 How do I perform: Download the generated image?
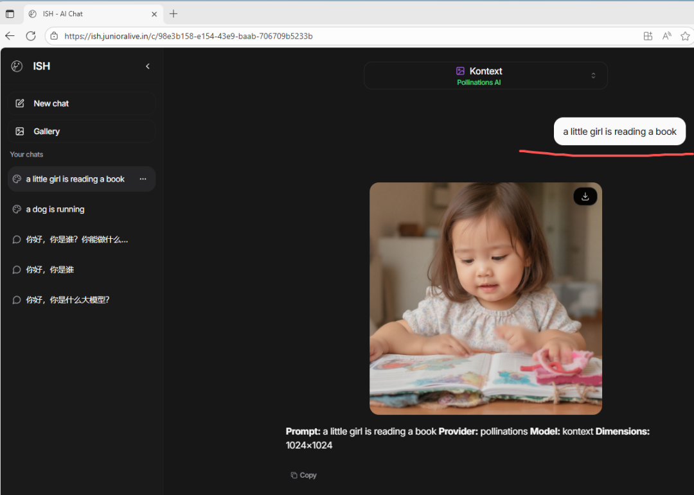click(x=585, y=196)
